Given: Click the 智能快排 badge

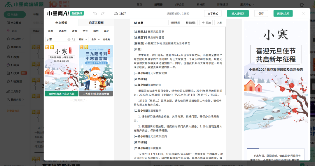Looking at the screenshot, I should [77, 13].
